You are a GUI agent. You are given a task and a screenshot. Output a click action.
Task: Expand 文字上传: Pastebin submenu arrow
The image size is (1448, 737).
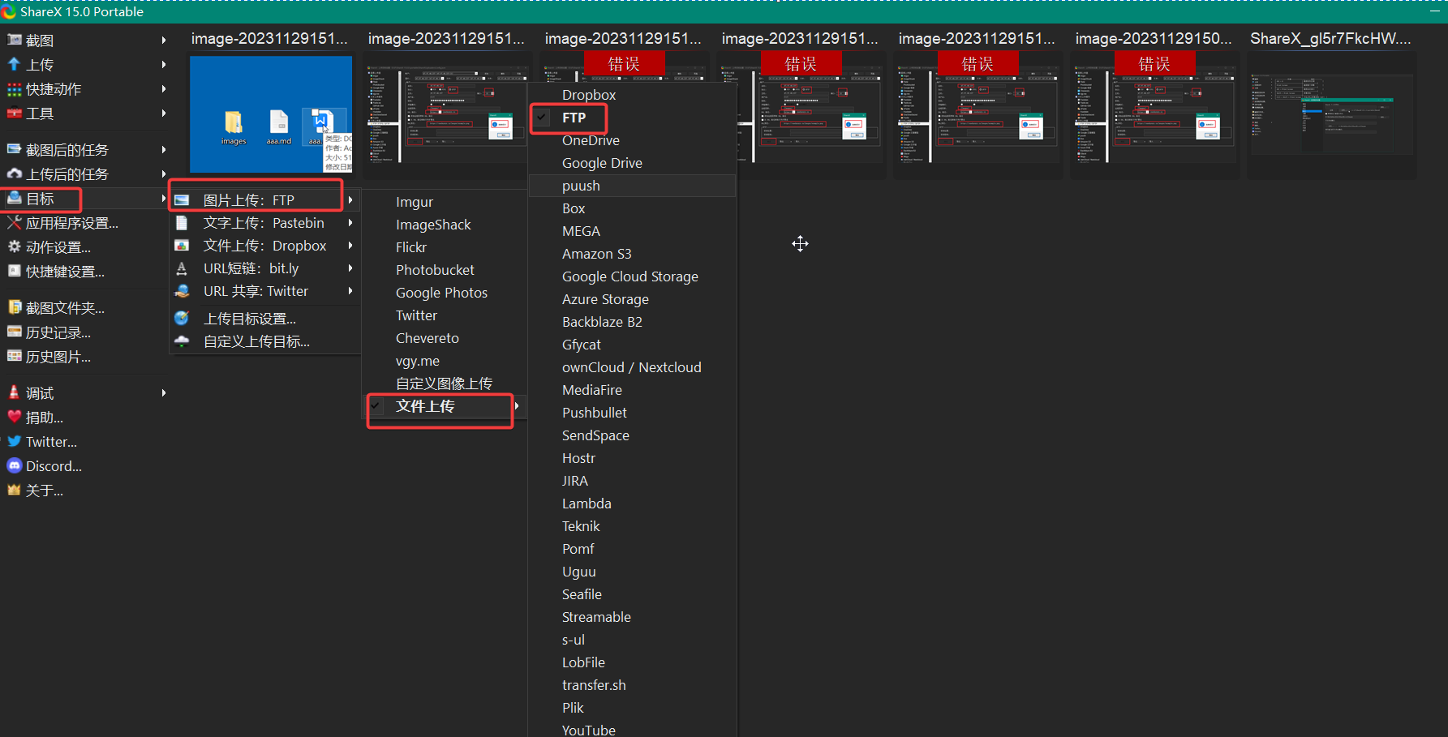(350, 222)
